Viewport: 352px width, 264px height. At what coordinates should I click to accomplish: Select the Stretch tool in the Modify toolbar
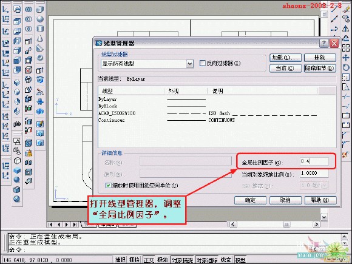click(346, 87)
